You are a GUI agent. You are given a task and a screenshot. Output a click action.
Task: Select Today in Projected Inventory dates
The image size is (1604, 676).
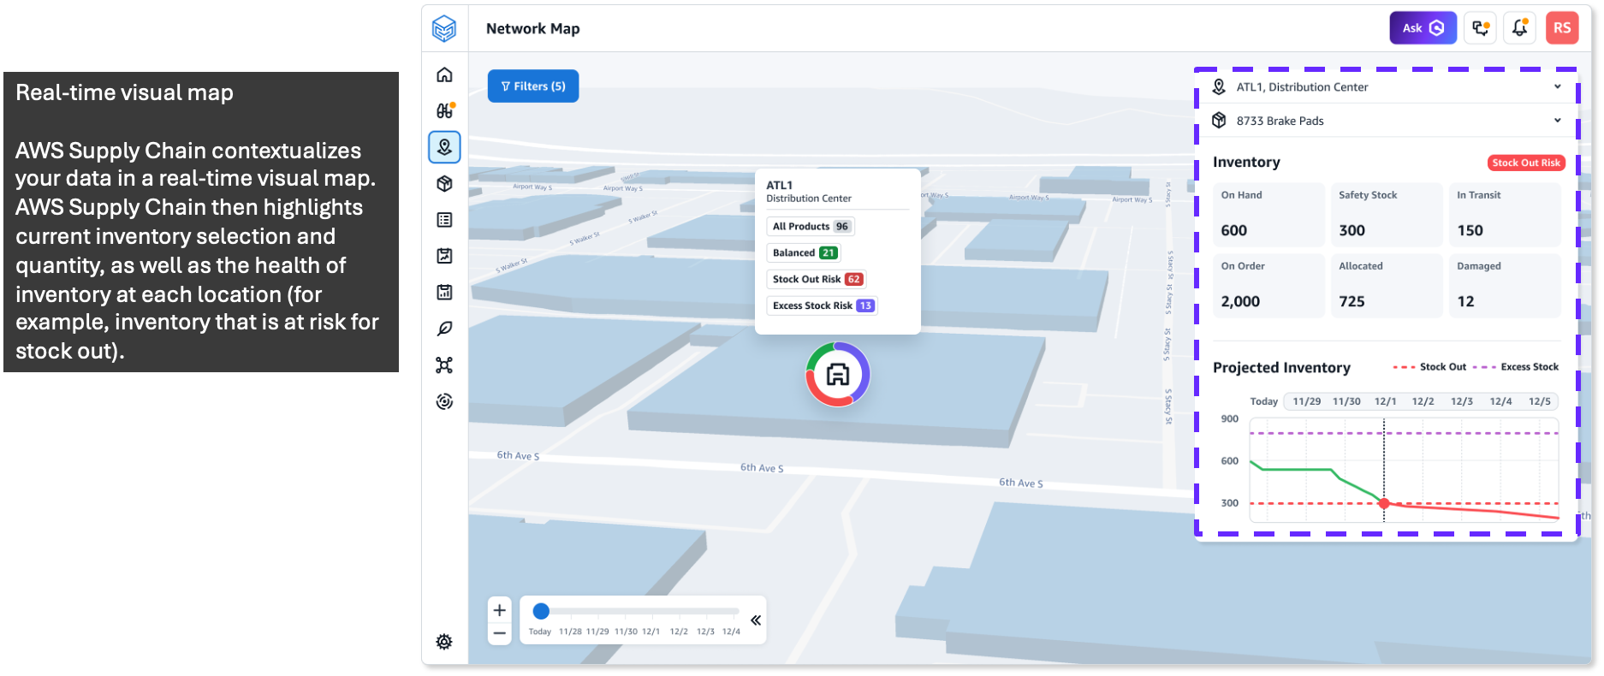[1263, 401]
